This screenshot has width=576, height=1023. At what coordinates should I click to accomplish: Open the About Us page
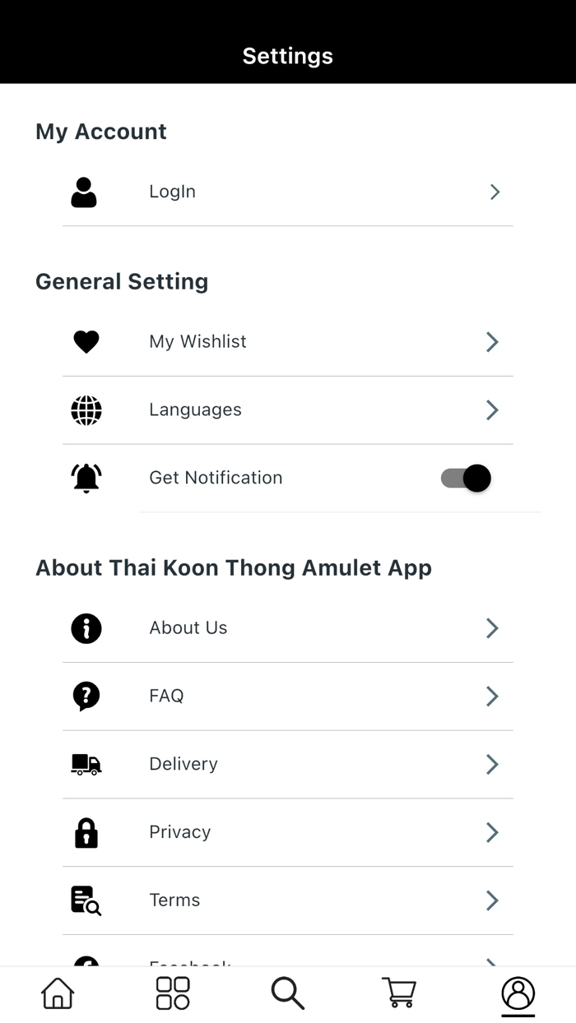click(188, 628)
